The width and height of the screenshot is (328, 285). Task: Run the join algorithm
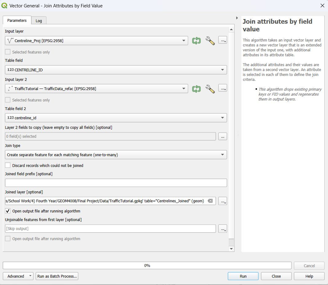coord(243,276)
